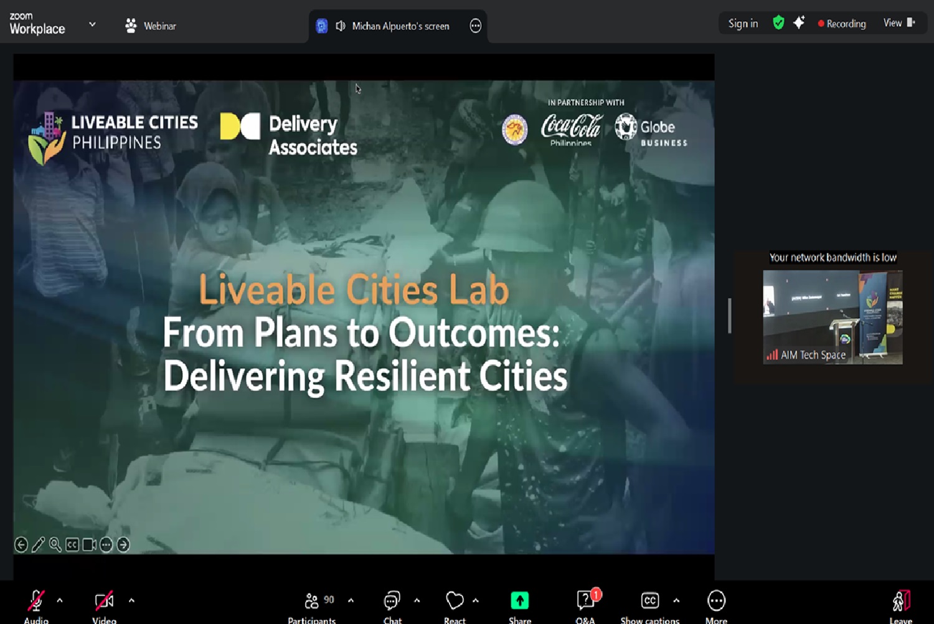The width and height of the screenshot is (934, 624).
Task: Expand the Zoom Workplace dropdown chevron
Action: (92, 24)
